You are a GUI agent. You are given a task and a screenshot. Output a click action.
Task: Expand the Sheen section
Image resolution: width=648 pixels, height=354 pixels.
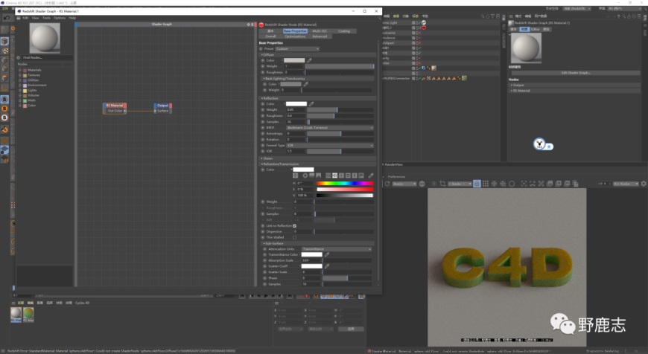click(x=261, y=158)
